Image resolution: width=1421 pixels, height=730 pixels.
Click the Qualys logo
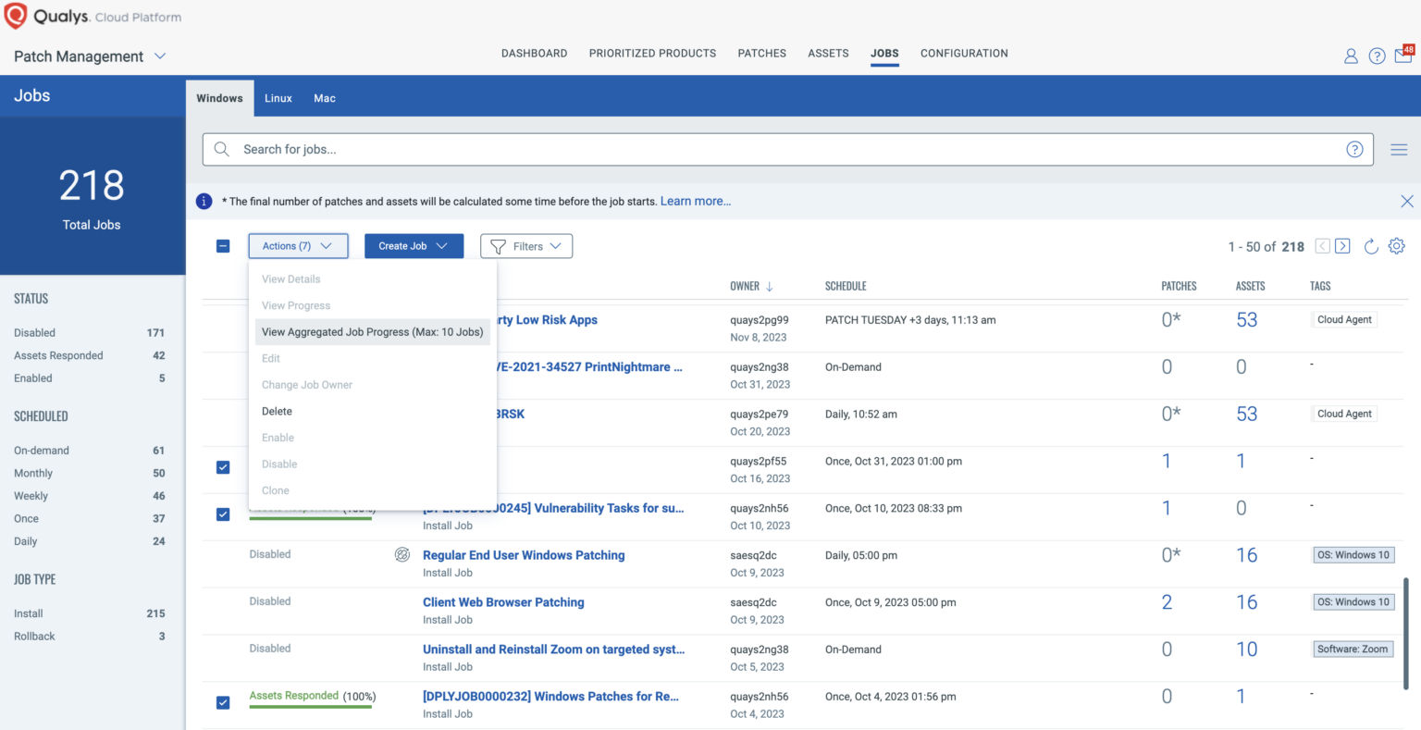coord(15,16)
